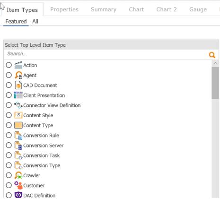
Task: Choose Connector View Definition radio button
Action: [x=9, y=105]
